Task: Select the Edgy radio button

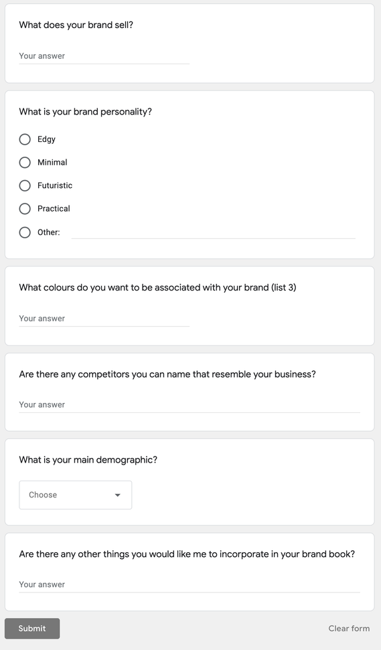Action: (x=25, y=139)
